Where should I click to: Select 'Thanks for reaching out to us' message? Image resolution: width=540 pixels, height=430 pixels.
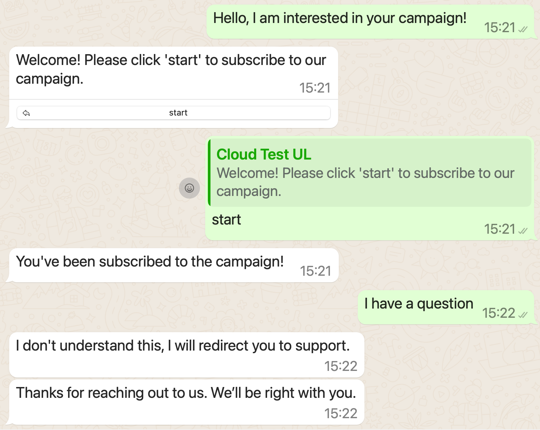pyautogui.click(x=187, y=402)
